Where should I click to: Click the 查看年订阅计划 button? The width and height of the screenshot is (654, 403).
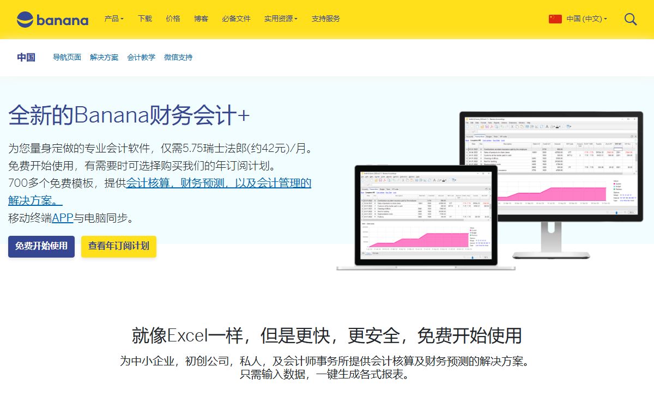tap(119, 246)
